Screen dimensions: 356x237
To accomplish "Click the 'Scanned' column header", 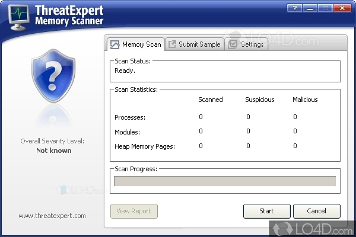I will coord(211,100).
